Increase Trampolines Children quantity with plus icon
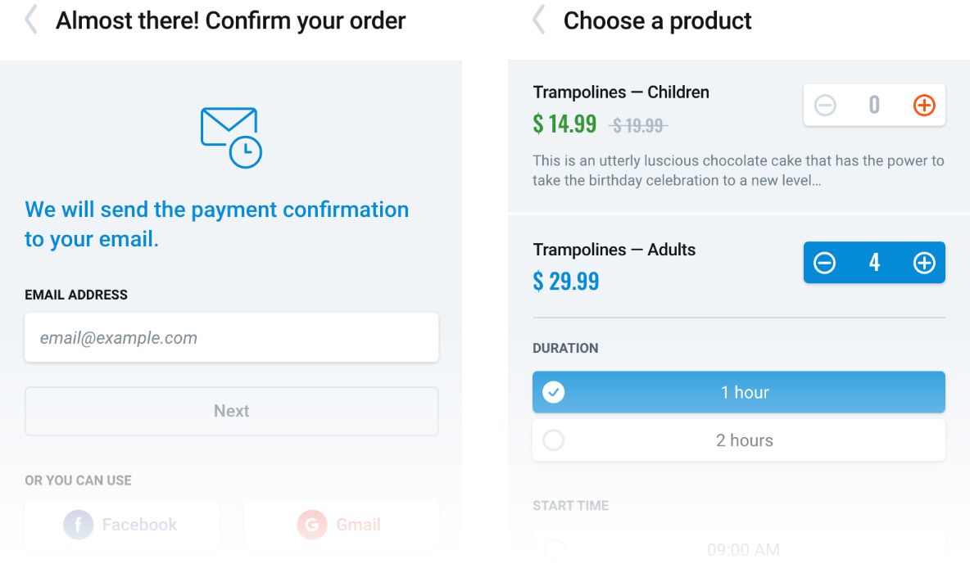Viewport: 970px width, 573px height. (x=924, y=105)
